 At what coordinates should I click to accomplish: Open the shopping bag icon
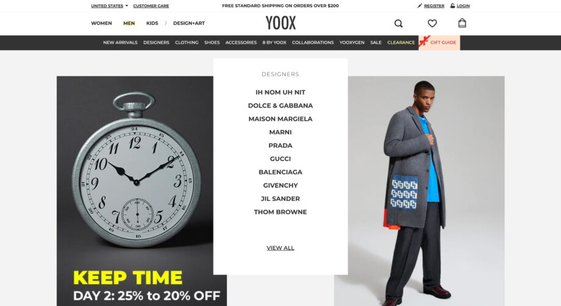pos(462,23)
